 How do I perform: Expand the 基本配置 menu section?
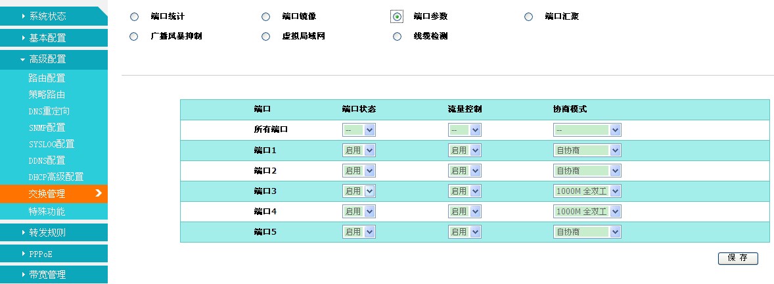click(53, 38)
